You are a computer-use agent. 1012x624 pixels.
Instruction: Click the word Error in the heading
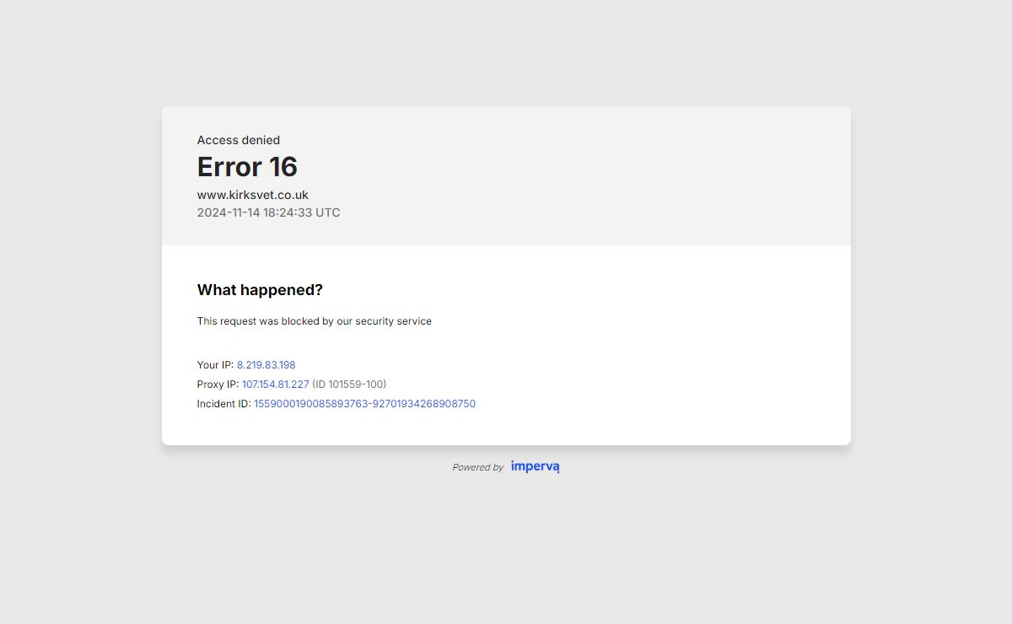(227, 167)
